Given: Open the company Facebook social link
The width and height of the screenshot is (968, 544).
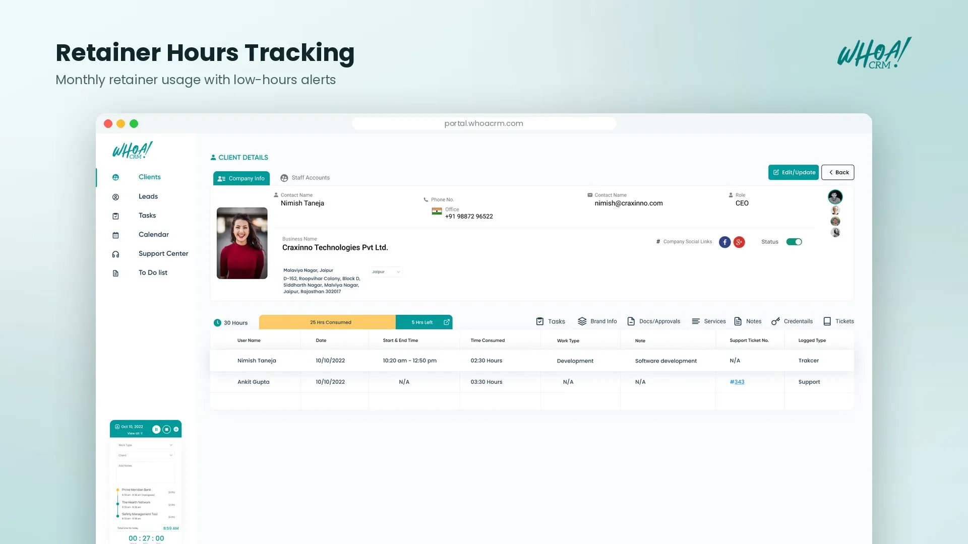Looking at the screenshot, I should point(724,242).
